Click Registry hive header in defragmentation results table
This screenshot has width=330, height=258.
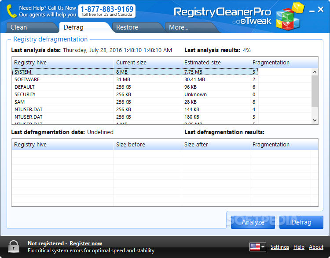point(63,145)
